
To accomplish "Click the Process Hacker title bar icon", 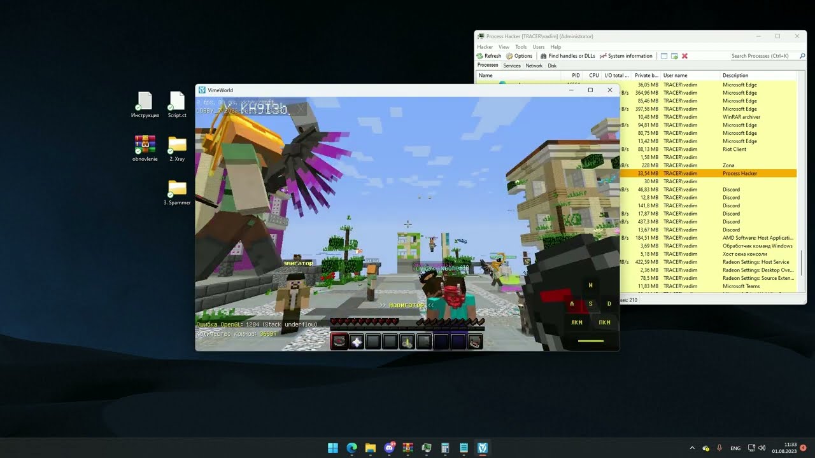I will 481,36.
